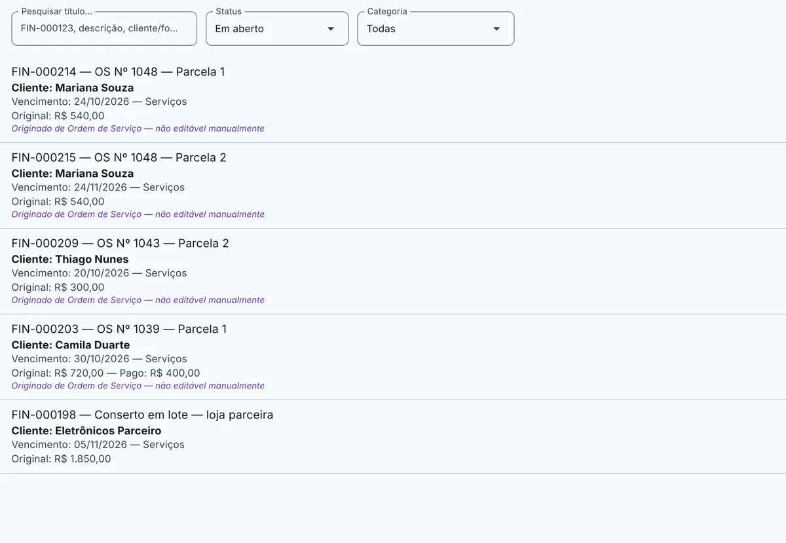The width and height of the screenshot is (786, 543).
Task: Click Cliente: Mariana Souza under FIN-000214
Action: coord(73,88)
